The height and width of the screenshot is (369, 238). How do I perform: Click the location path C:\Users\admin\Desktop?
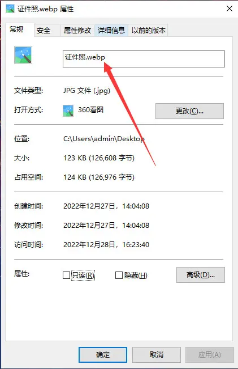(104, 139)
